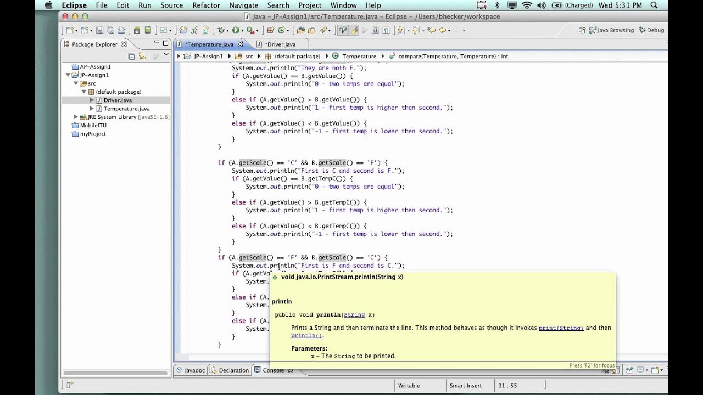
Task: Click the checkmark task toolbar icon
Action: (x=164, y=30)
